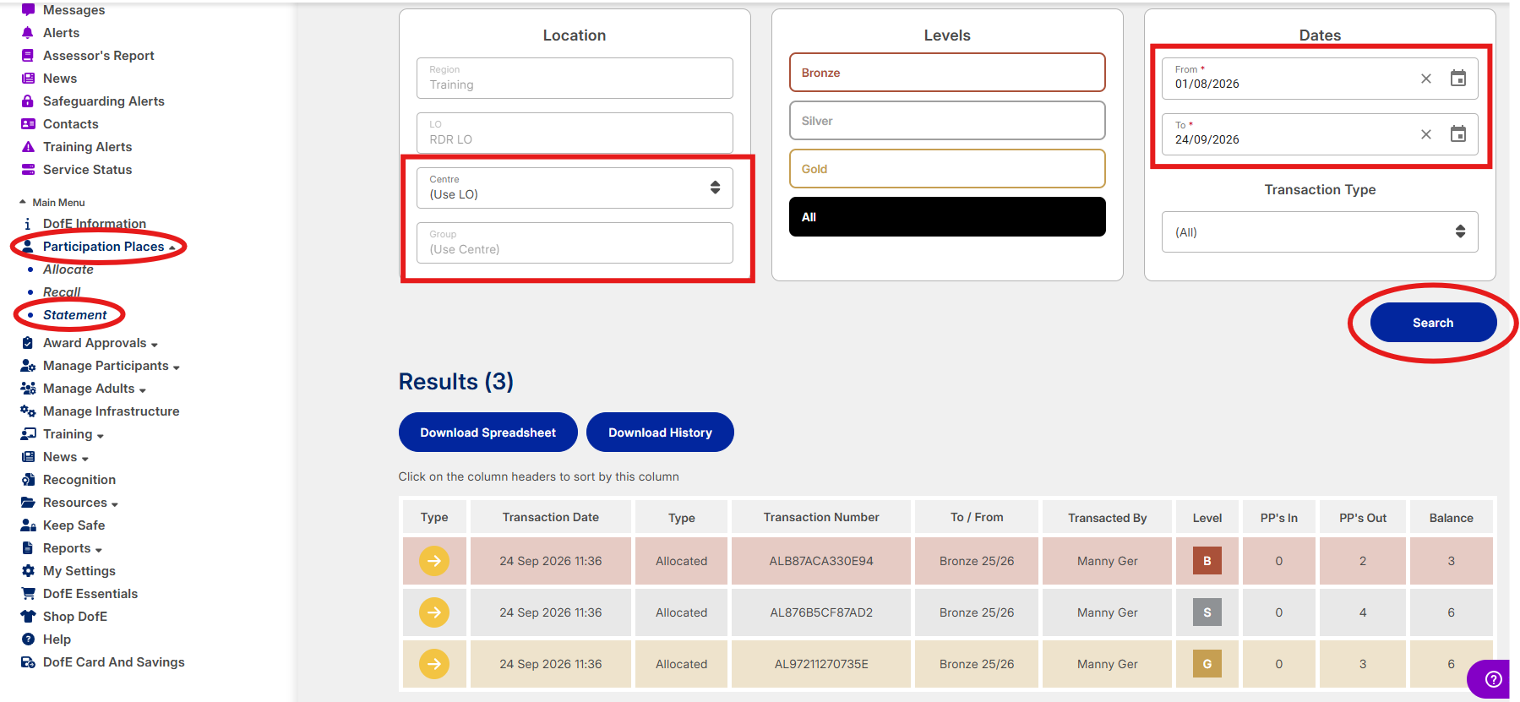This screenshot has width=1520, height=702.
Task: Click the arrow icon for transaction ALB87ACA330E94
Action: point(434,561)
